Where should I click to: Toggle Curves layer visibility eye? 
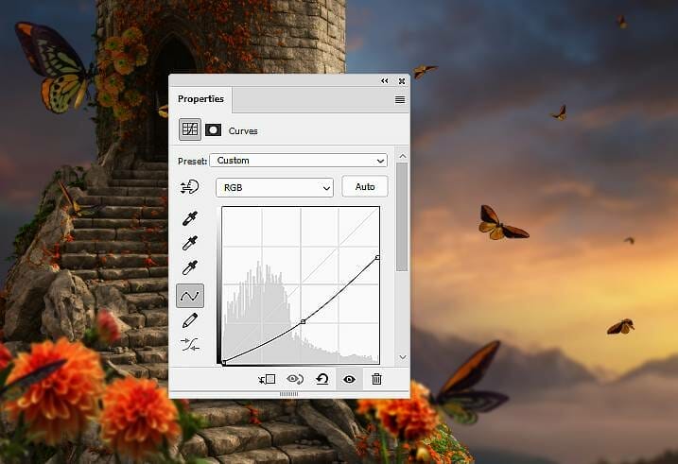(349, 379)
